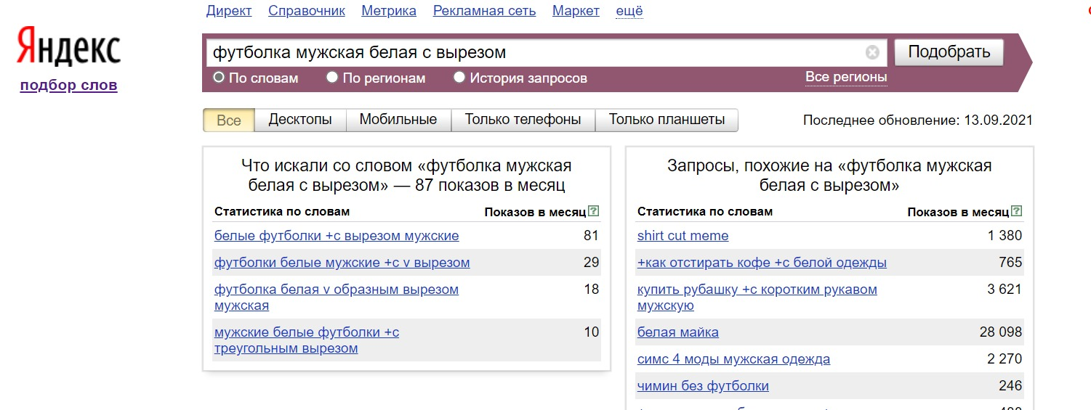1091x410 pixels.
Task: Open the Все регионы region selector
Action: pos(846,77)
